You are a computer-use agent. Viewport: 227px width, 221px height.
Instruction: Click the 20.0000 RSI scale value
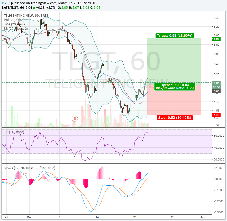tap(219, 159)
